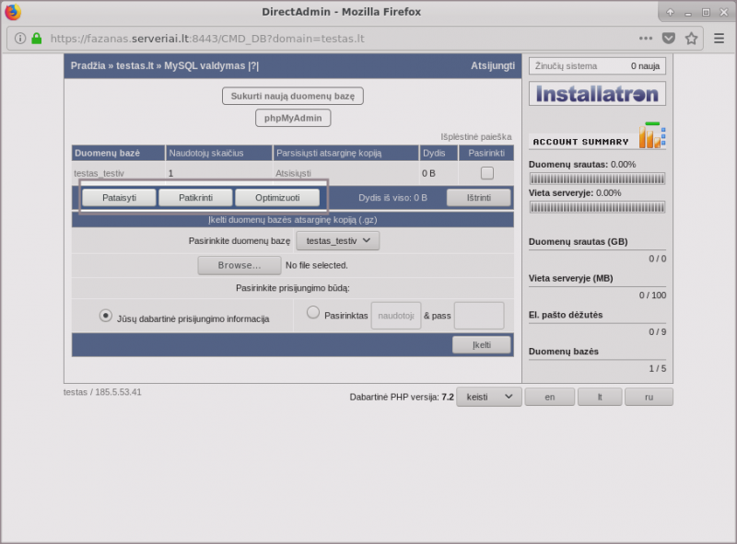Check the testas_testiv database checkbox
737x544 pixels.
coord(486,173)
